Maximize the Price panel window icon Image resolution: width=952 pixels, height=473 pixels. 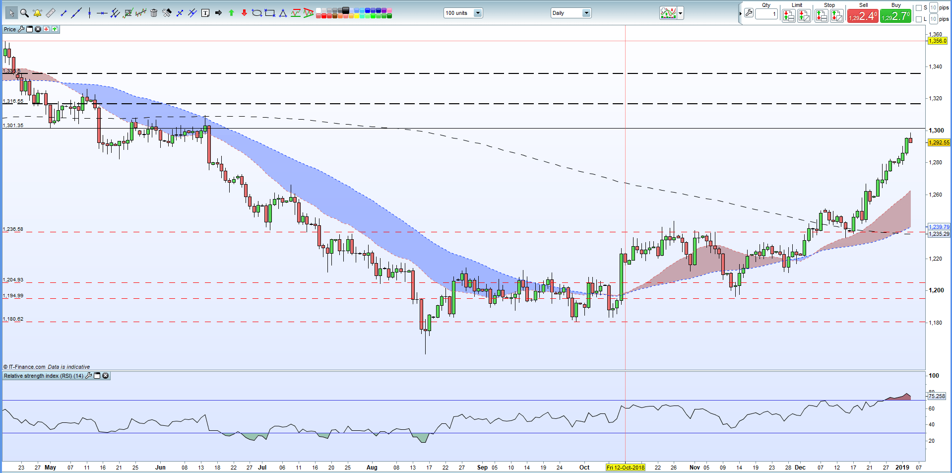[29, 29]
